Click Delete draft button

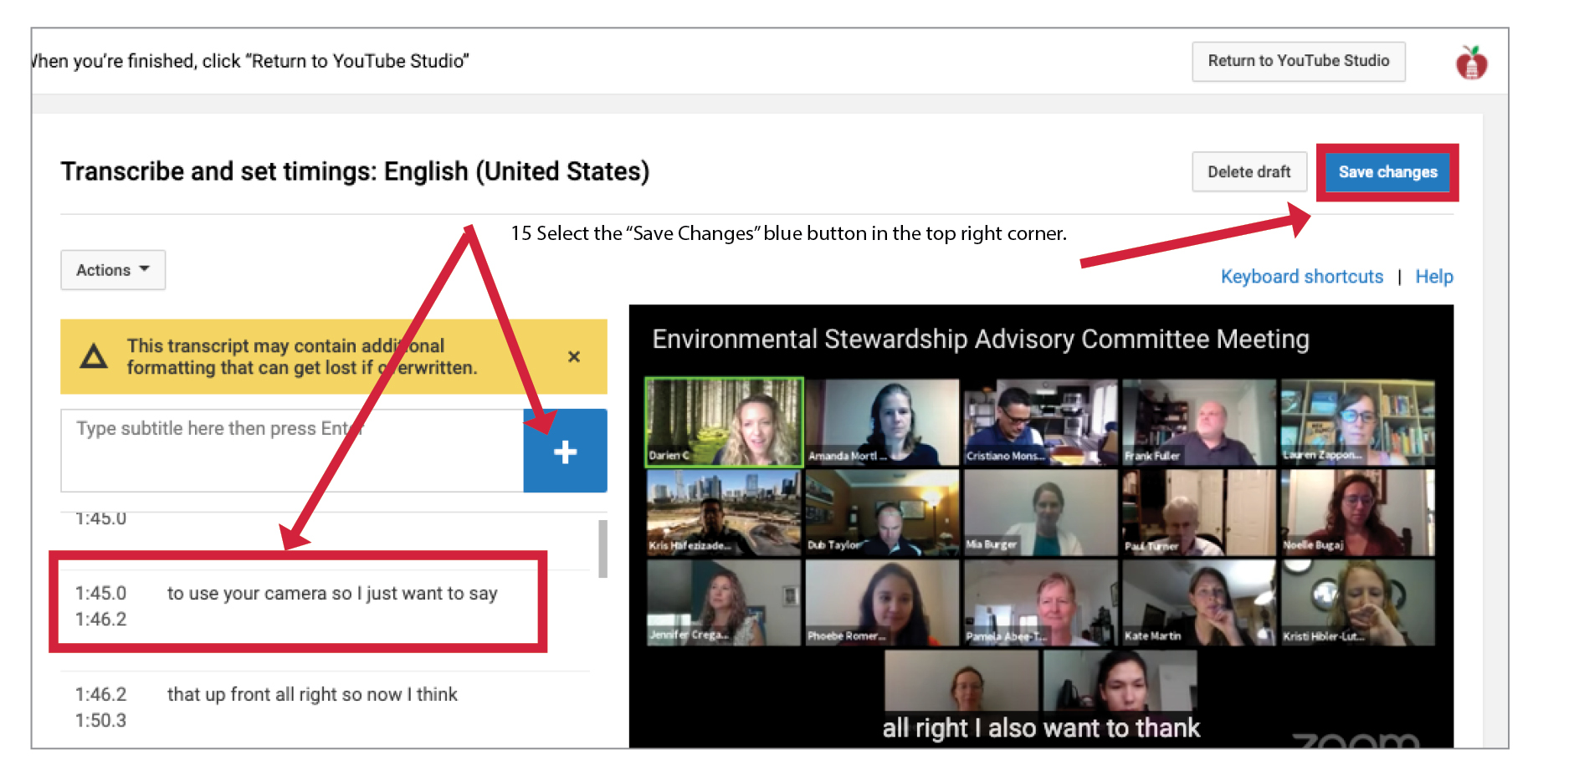click(x=1249, y=172)
